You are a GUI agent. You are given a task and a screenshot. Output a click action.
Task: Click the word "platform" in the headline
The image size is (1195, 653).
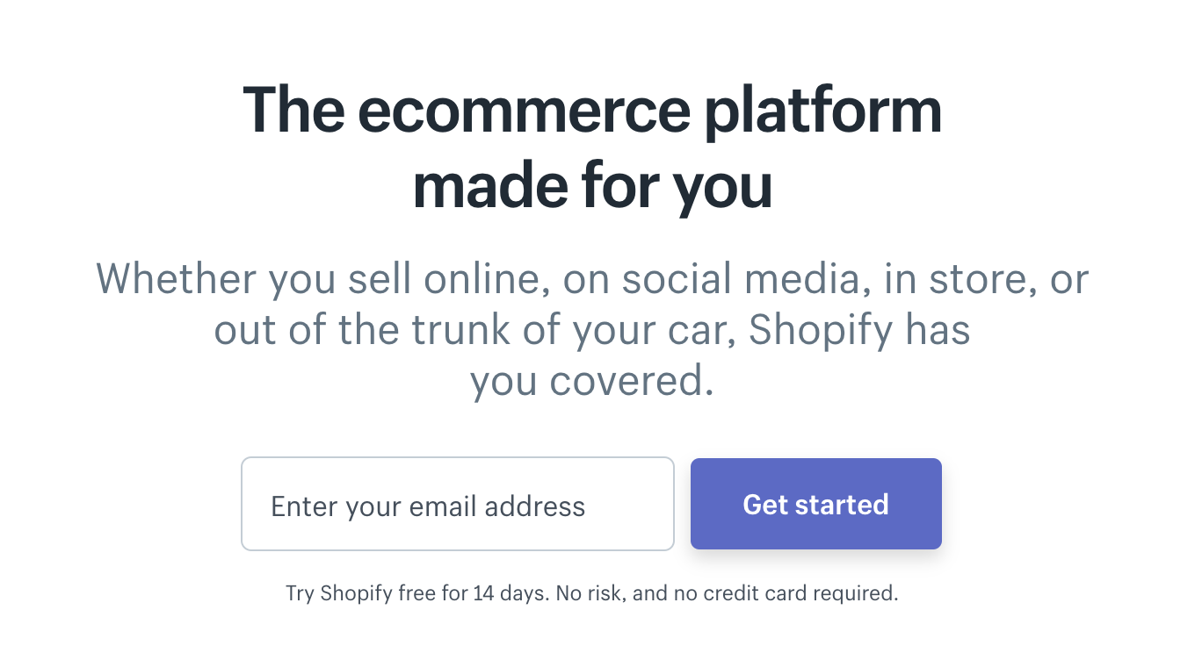pyautogui.click(x=822, y=111)
